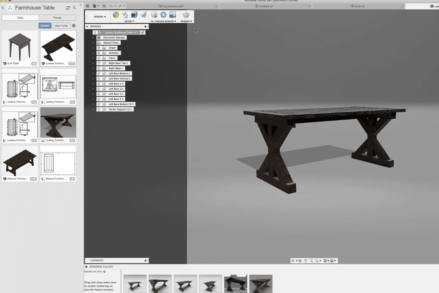Expand the Named Views tree node
The height and width of the screenshot is (293, 439).
pyautogui.click(x=93, y=43)
